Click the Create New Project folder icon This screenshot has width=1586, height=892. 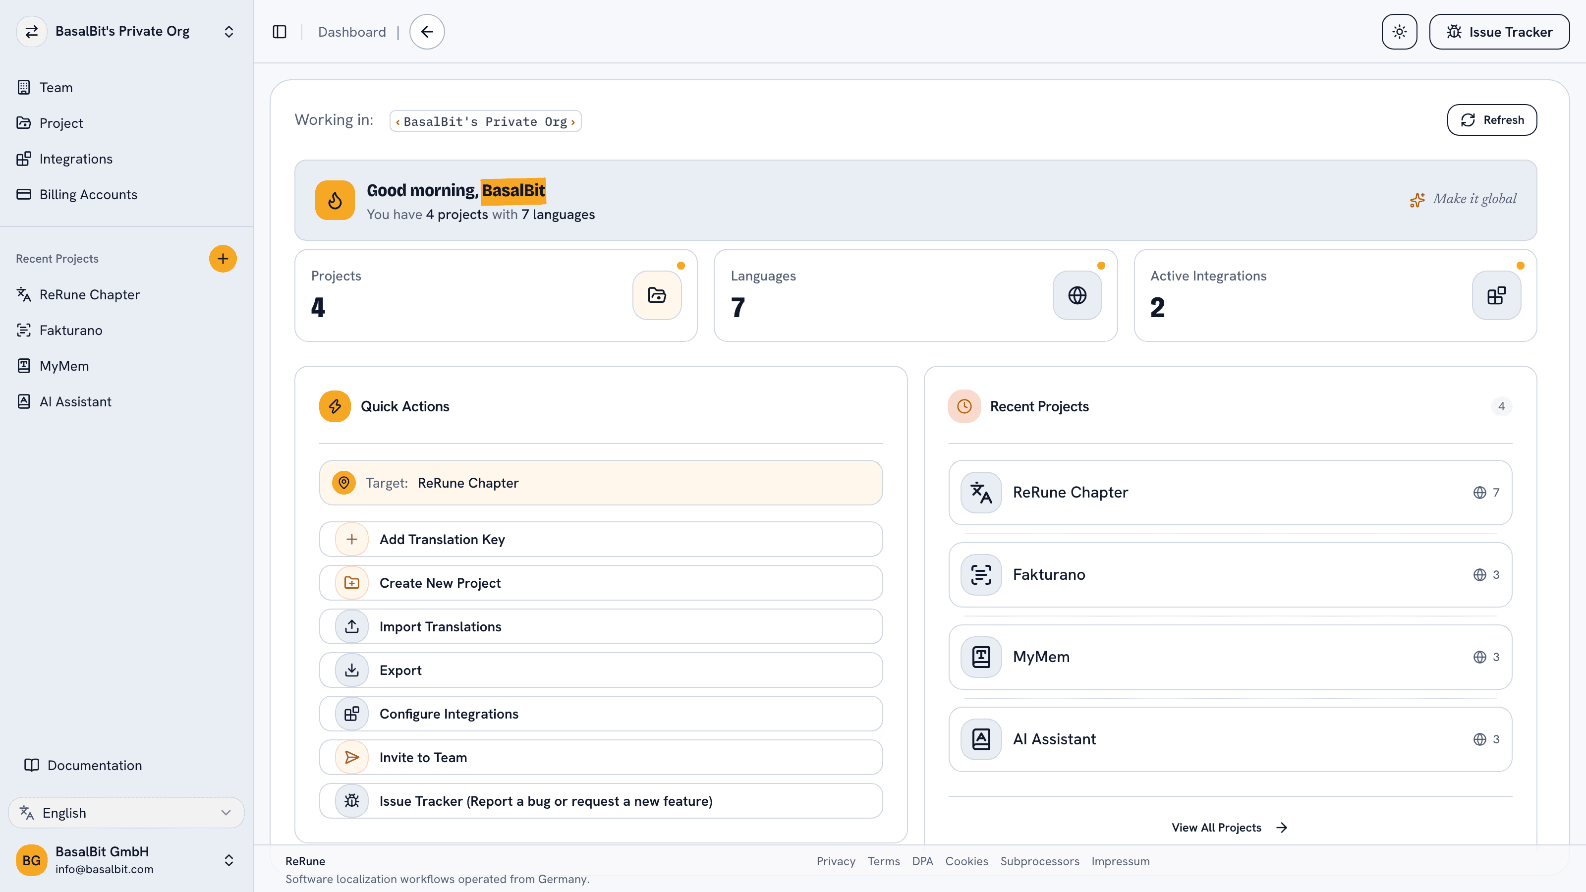click(x=351, y=583)
